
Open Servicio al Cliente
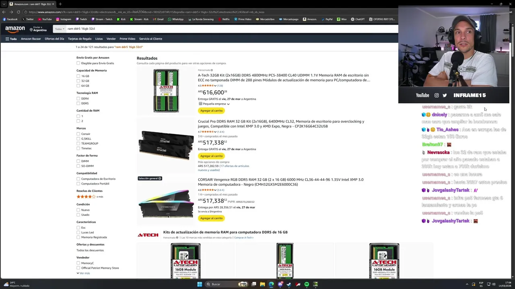tap(150, 39)
